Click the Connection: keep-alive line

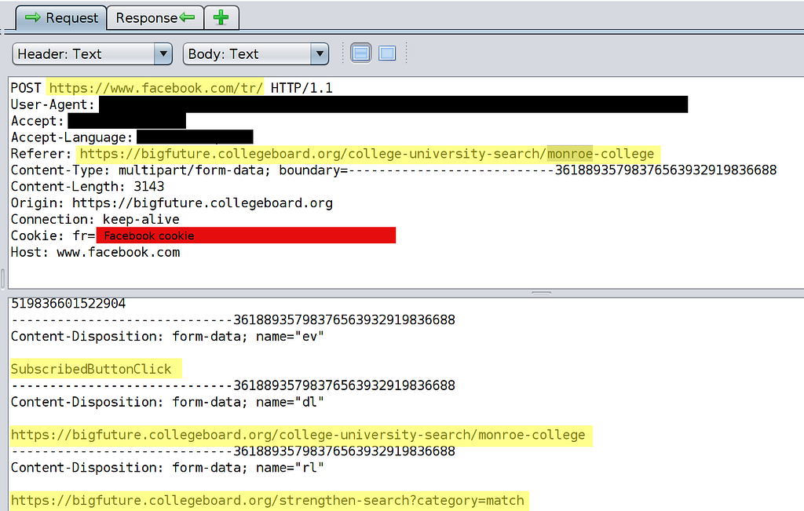95,219
